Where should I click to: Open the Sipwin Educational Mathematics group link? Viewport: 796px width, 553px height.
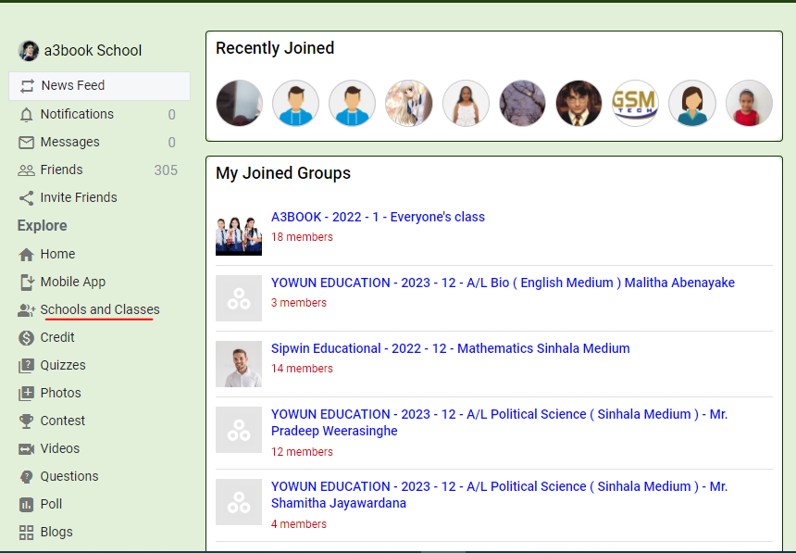[450, 348]
